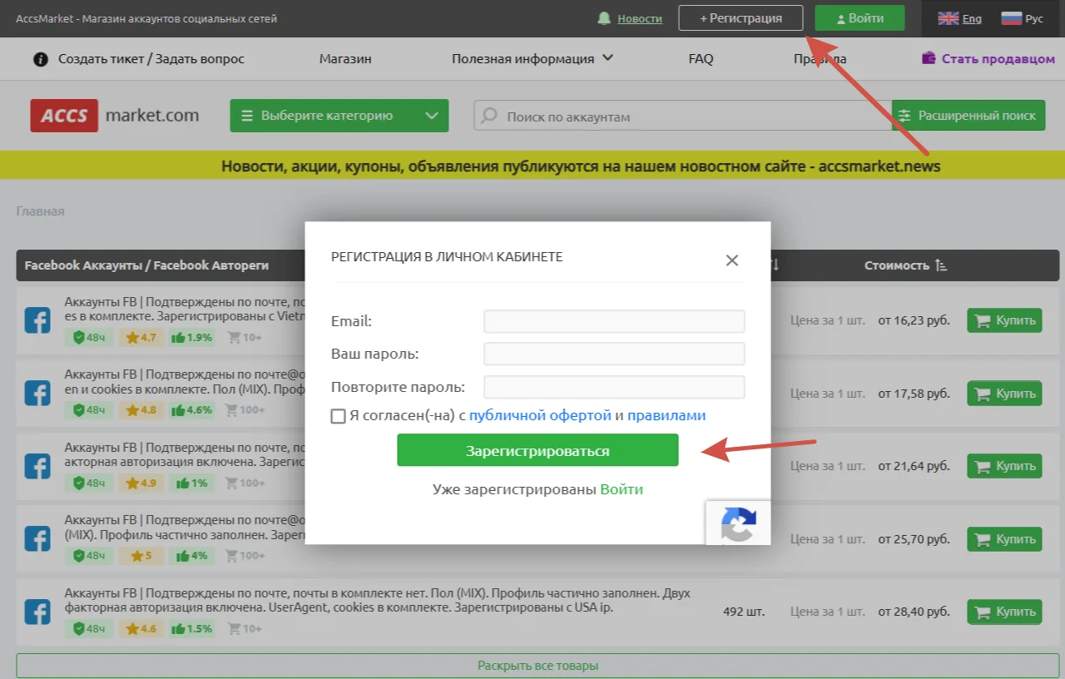Click the 492 шт. stock count
This screenshot has width=1065, height=679.
coord(744,612)
